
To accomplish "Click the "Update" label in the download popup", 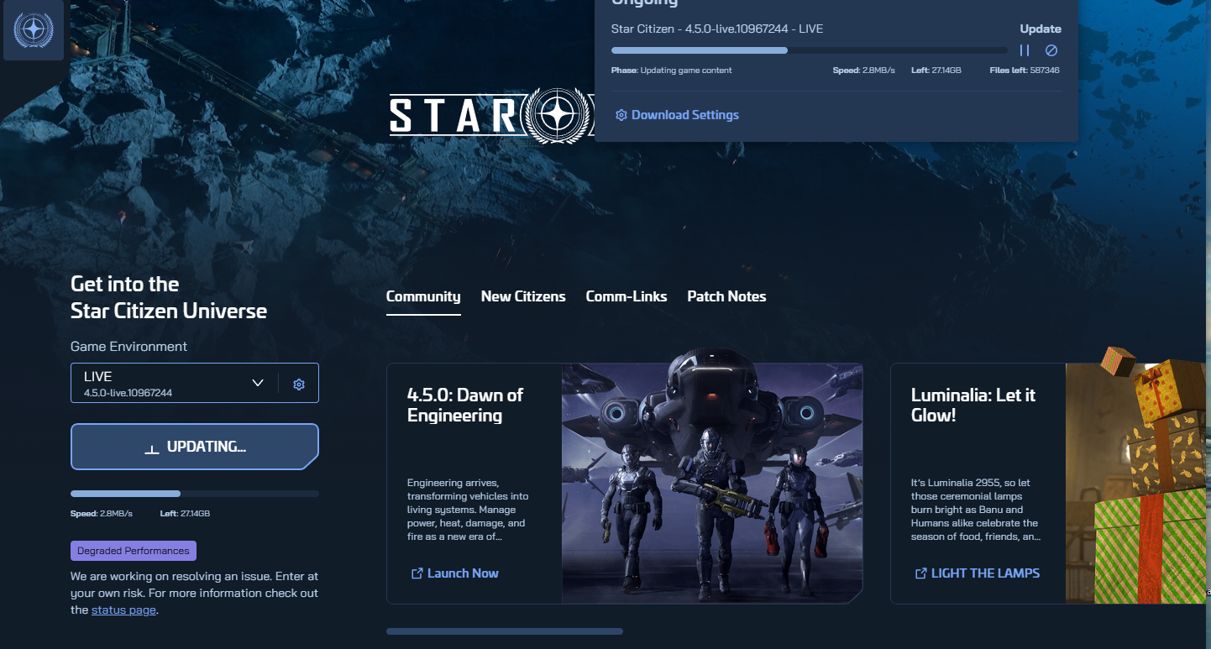I will tap(1041, 29).
